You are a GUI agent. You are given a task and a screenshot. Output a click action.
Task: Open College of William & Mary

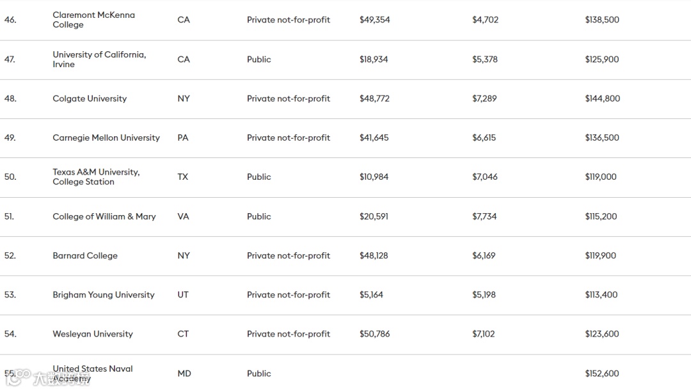tap(104, 216)
